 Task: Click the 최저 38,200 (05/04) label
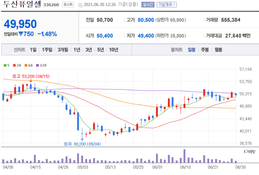pos(82,144)
